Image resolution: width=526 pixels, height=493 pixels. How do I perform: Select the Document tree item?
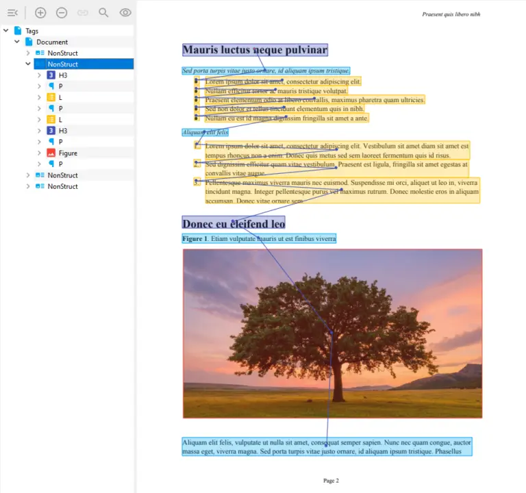click(52, 42)
